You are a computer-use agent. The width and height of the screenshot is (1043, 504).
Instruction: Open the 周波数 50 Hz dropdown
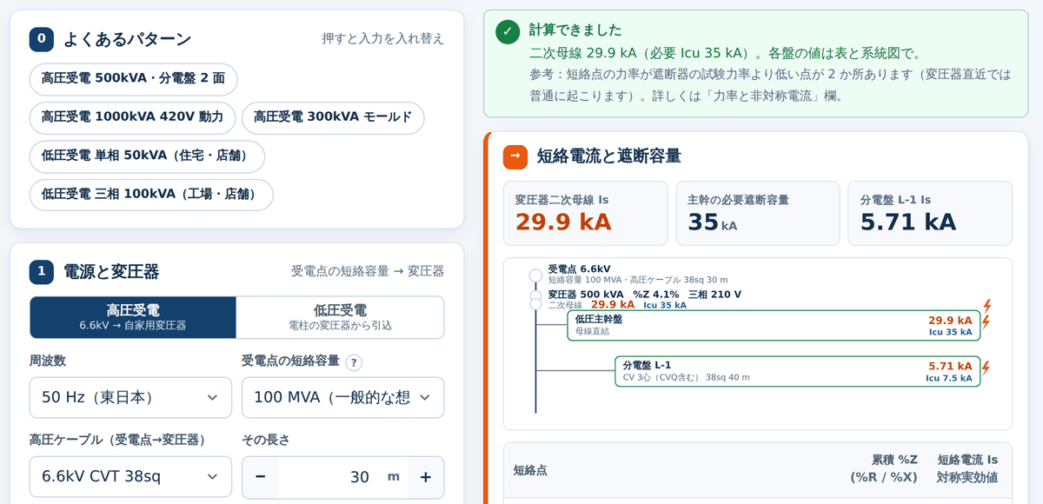(130, 397)
